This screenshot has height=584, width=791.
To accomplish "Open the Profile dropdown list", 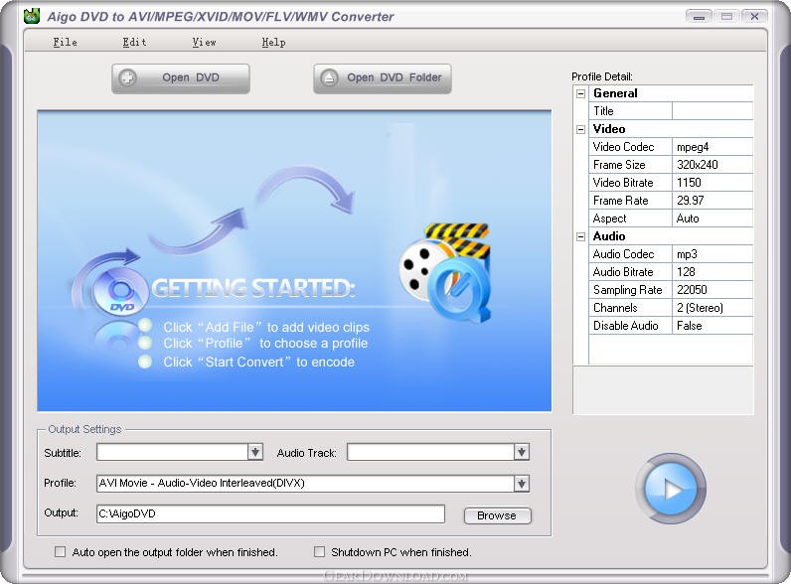I will pyautogui.click(x=521, y=484).
